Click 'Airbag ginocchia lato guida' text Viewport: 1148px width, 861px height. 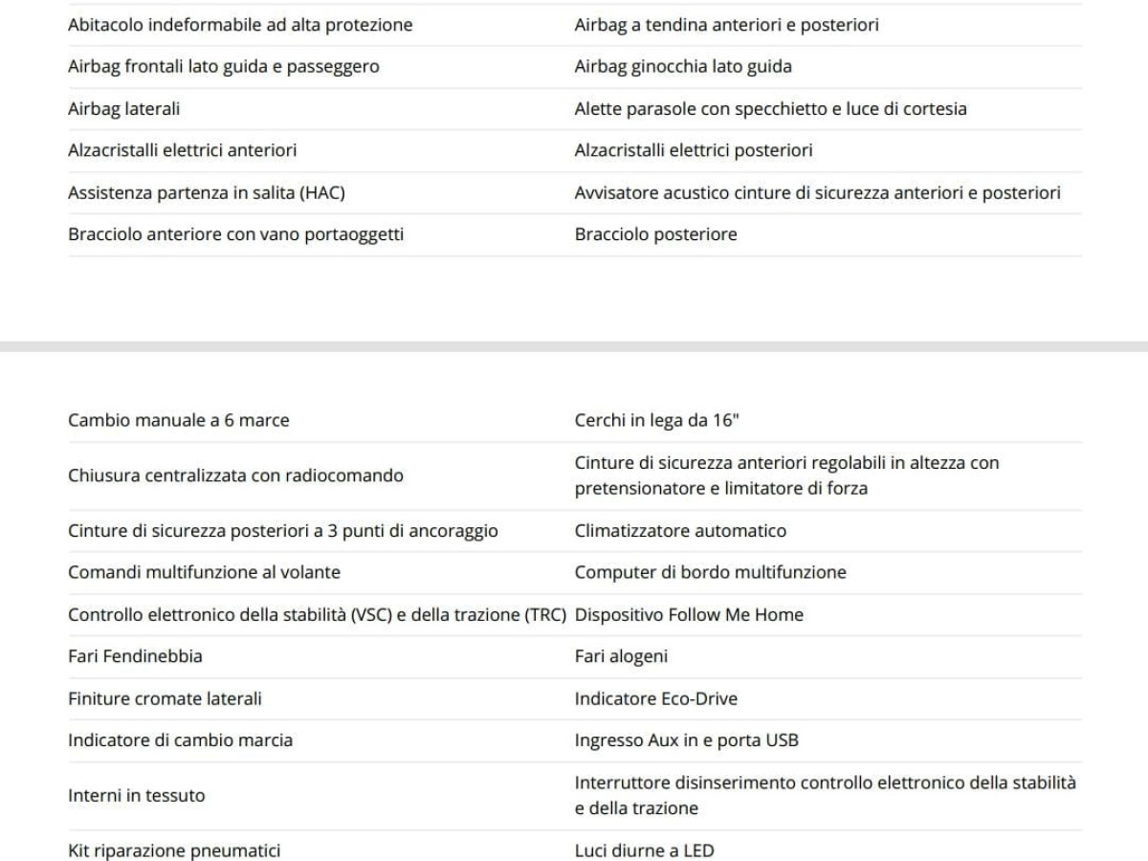pyautogui.click(x=683, y=67)
